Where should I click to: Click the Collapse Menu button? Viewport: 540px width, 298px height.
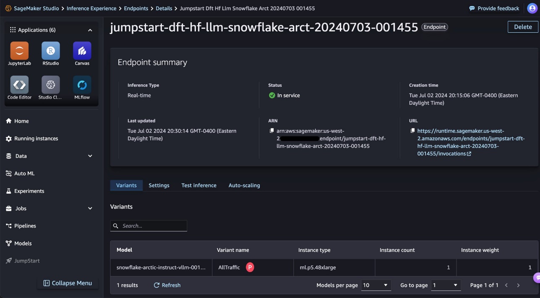pyautogui.click(x=68, y=283)
